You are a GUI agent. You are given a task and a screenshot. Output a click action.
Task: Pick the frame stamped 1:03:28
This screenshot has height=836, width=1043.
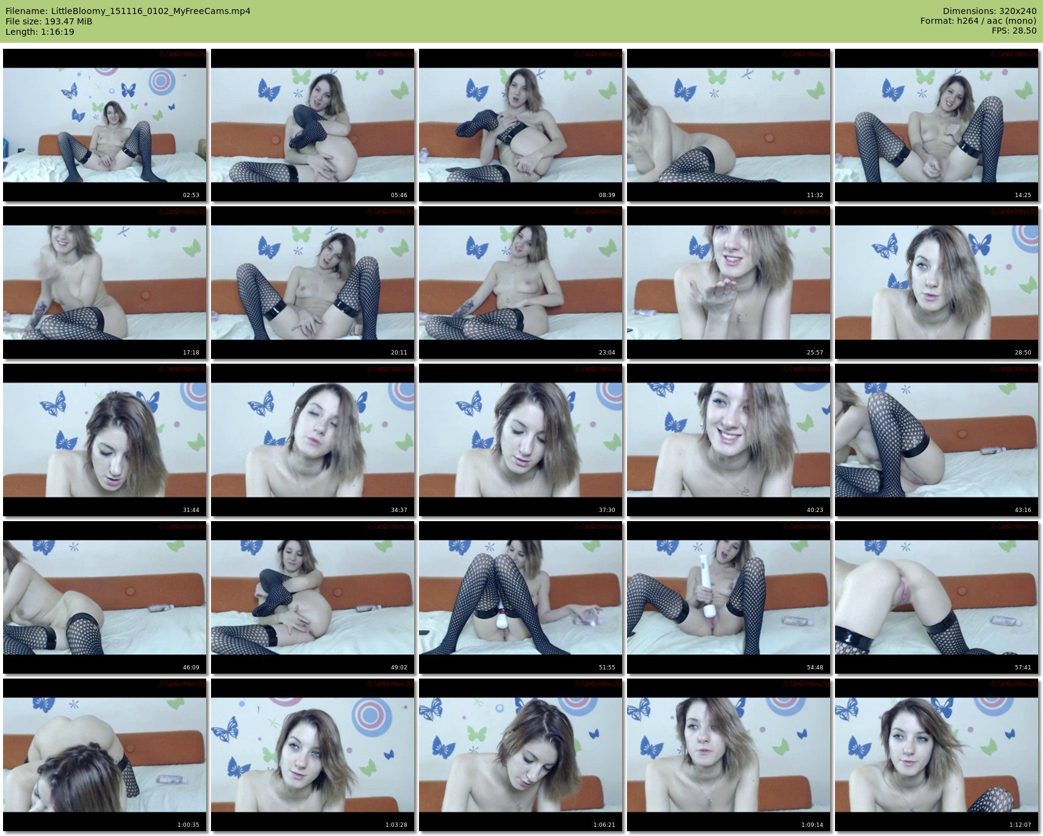(313, 755)
